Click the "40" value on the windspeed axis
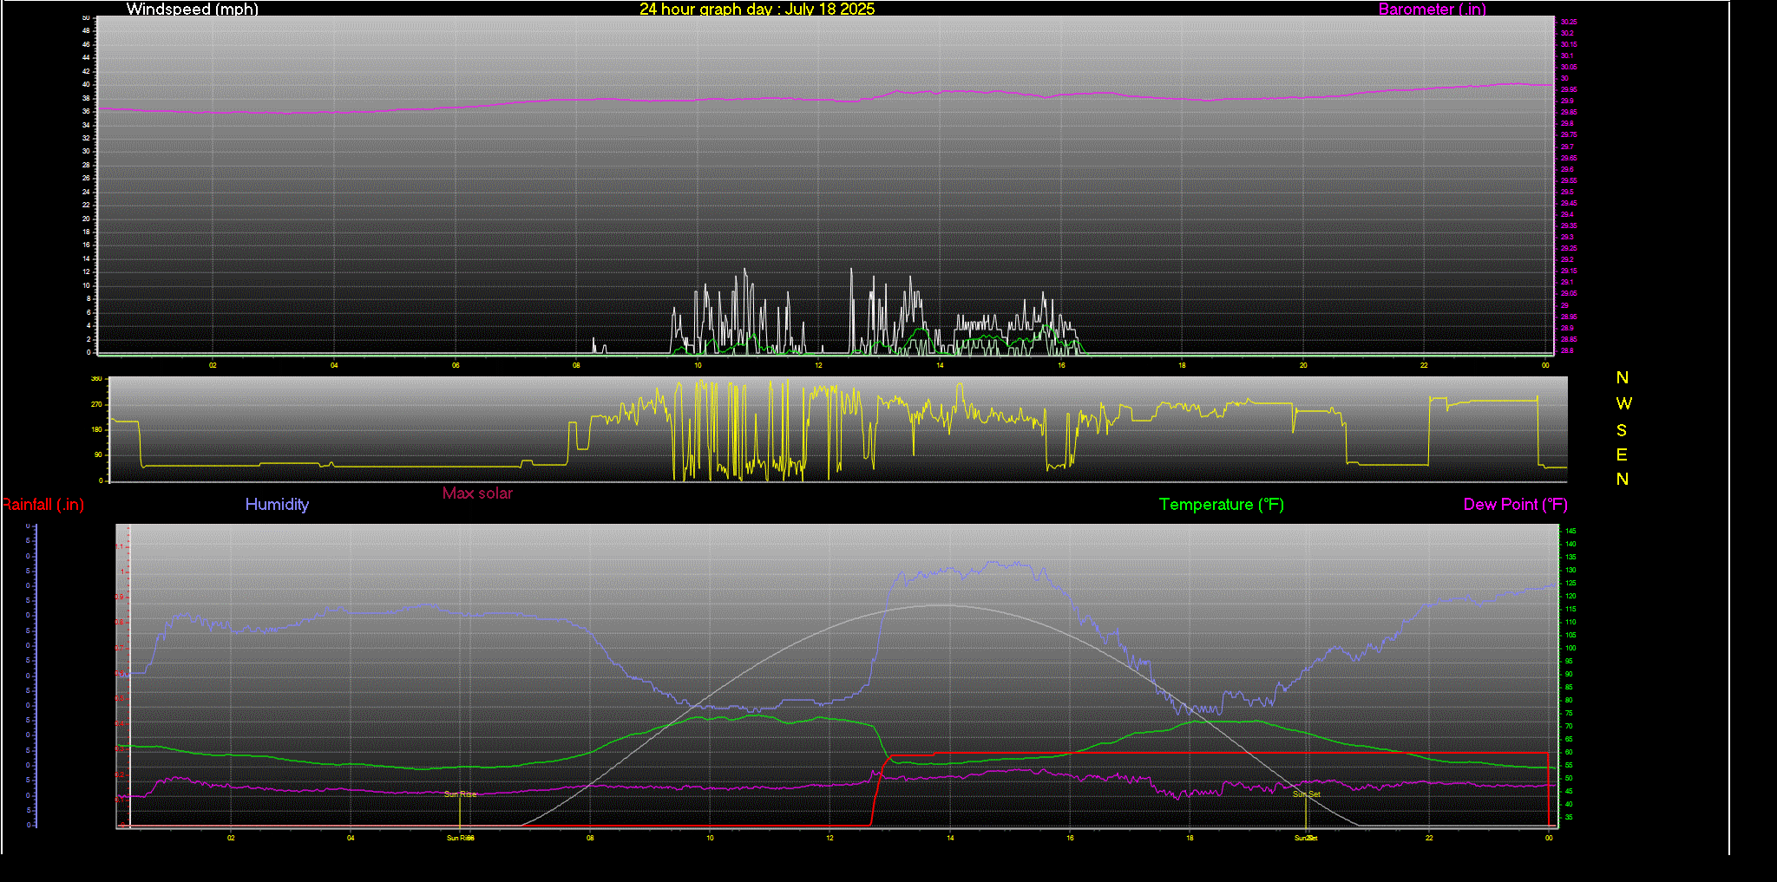1777x882 pixels. coord(86,84)
